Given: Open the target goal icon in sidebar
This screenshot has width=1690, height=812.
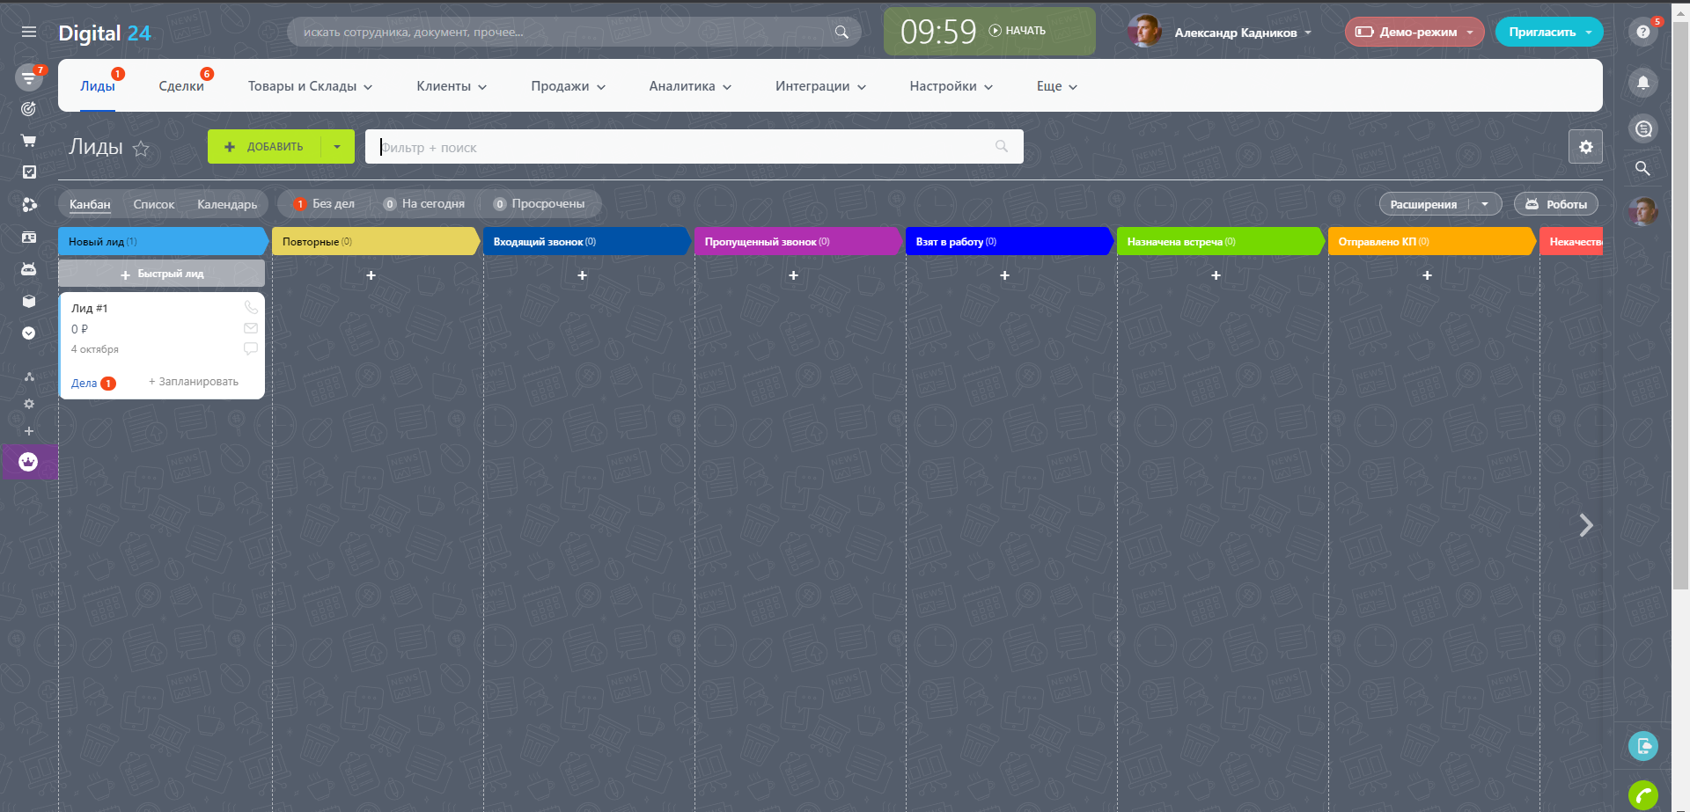Looking at the screenshot, I should coord(29,109).
